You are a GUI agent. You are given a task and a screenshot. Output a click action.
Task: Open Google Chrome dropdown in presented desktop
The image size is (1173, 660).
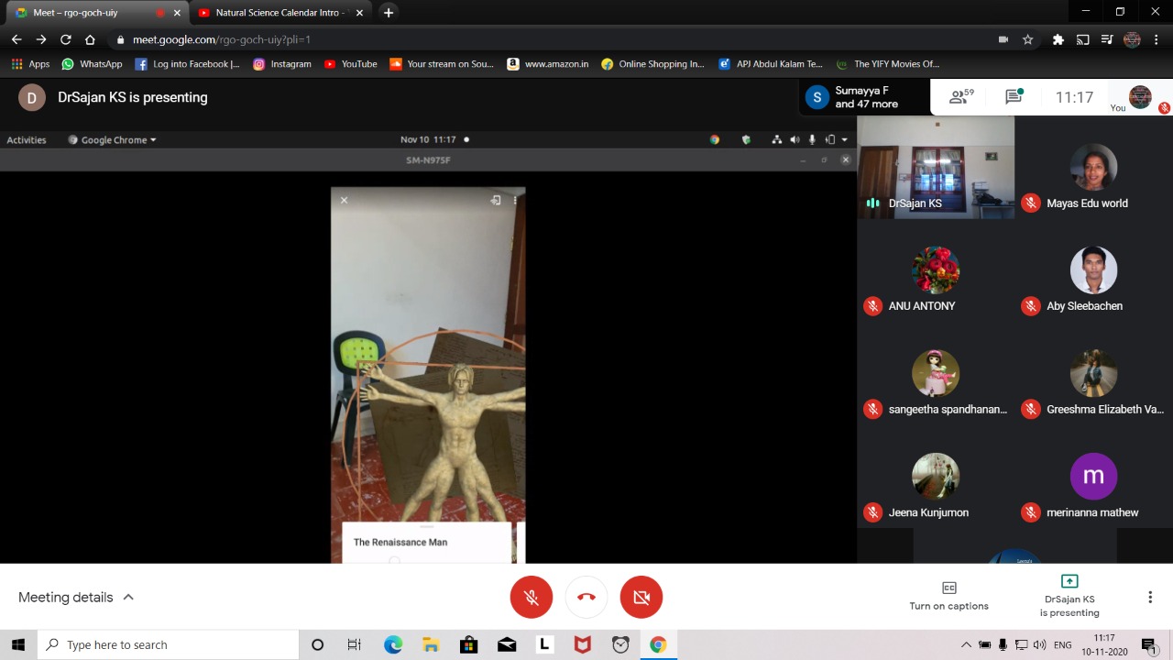pyautogui.click(x=113, y=140)
